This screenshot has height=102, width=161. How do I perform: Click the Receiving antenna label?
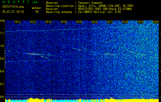[59, 12]
